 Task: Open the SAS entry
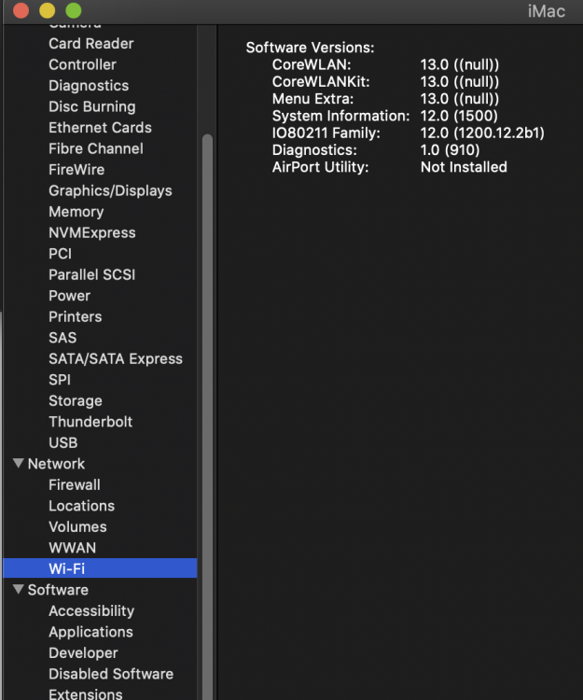(62, 338)
